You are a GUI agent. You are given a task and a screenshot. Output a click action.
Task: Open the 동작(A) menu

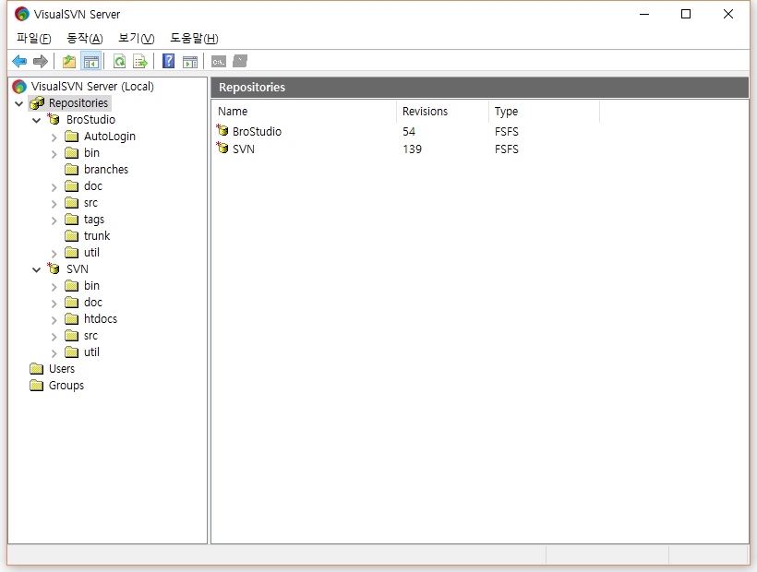pos(85,38)
